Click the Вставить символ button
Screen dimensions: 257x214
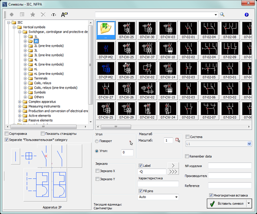[227, 203]
